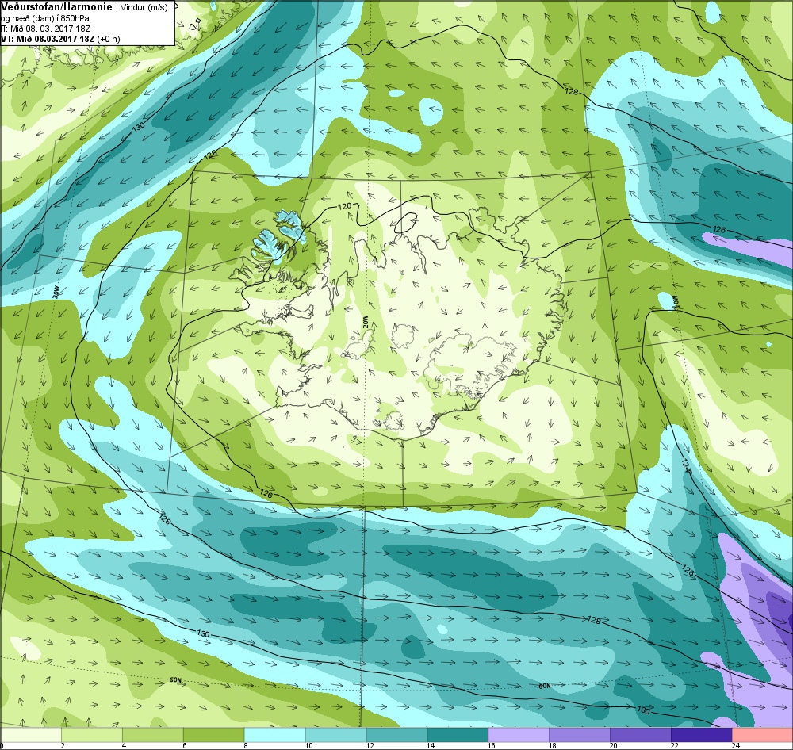793x750 pixels.
Task: Click the olive green 6–8 m/s legend swatch
Action: point(214,734)
